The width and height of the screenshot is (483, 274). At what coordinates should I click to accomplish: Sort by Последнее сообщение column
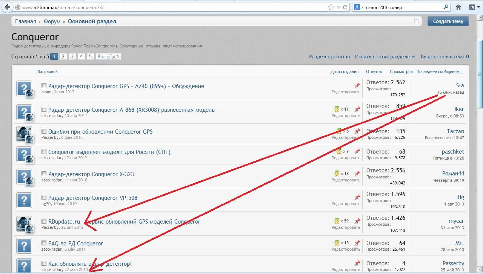439,72
